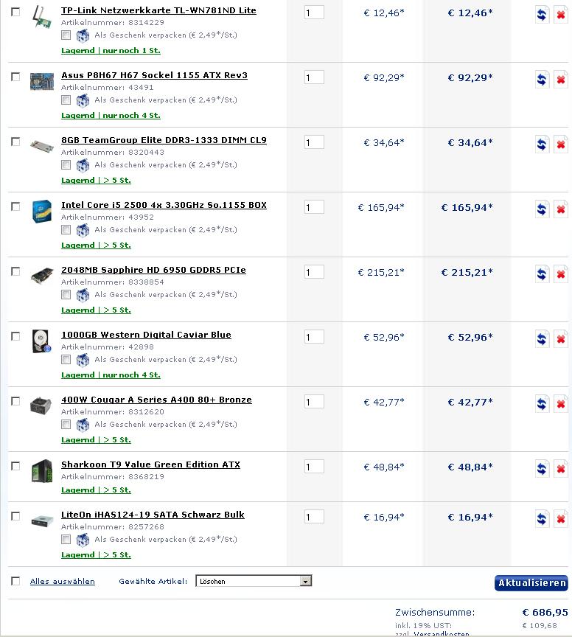
Task: Open the Intel Core i5 2500 product link
Action: 164,205
